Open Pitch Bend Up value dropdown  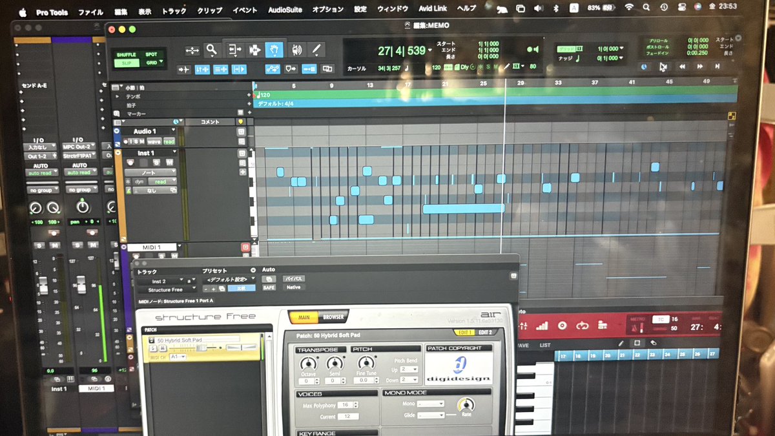click(x=408, y=369)
